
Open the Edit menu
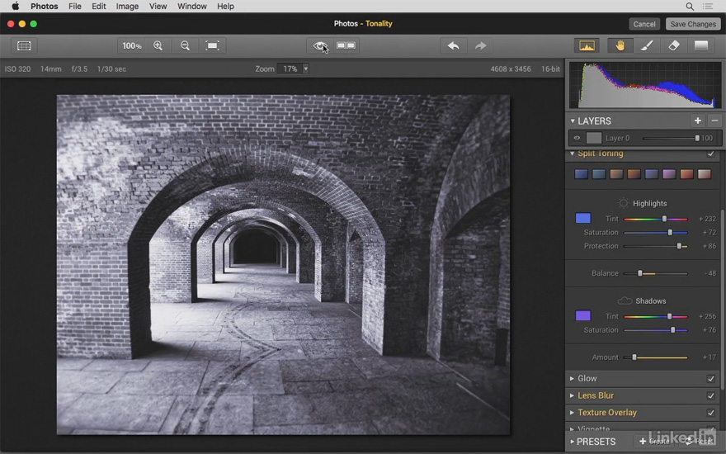(x=99, y=6)
